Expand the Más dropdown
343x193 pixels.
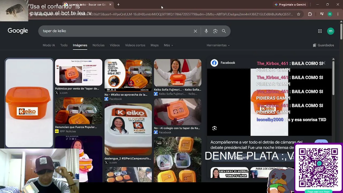[168, 45]
